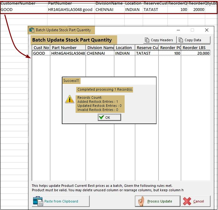
Task: Minimize the Batch Update Stock Part Quantity window
Action: (x=178, y=30)
